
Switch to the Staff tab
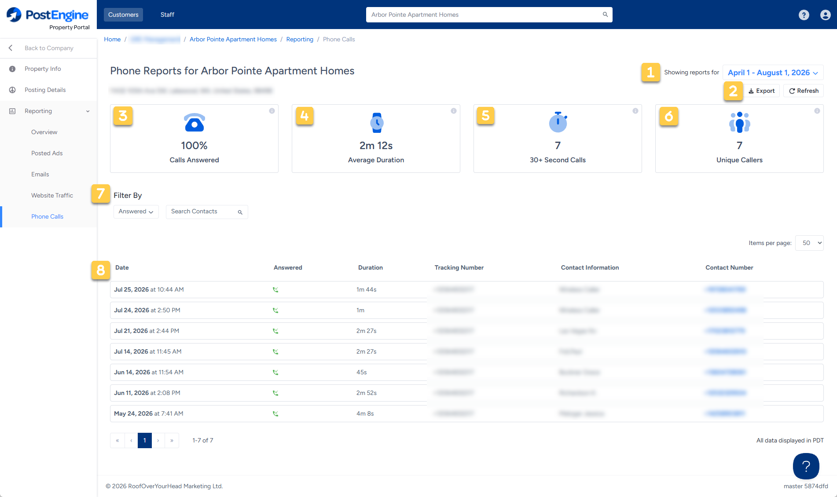coord(167,15)
